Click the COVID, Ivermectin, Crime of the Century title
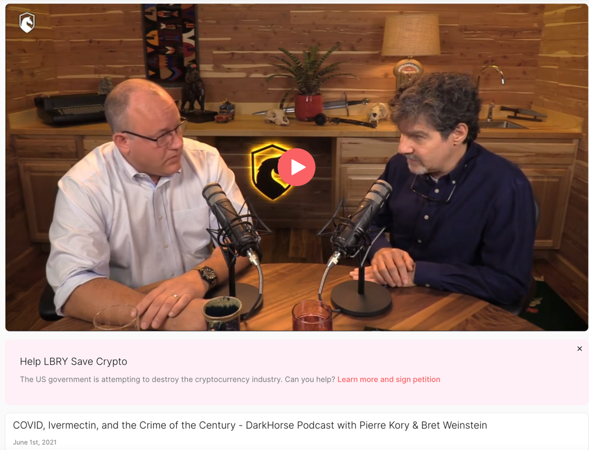Viewport: 589px width, 450px height. click(250, 425)
